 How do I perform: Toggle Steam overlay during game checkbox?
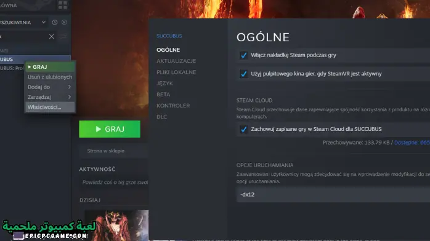coord(243,55)
